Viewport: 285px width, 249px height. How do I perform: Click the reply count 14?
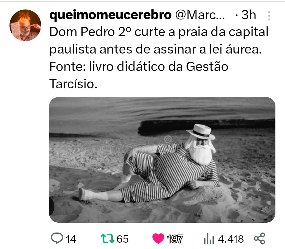click(71, 239)
